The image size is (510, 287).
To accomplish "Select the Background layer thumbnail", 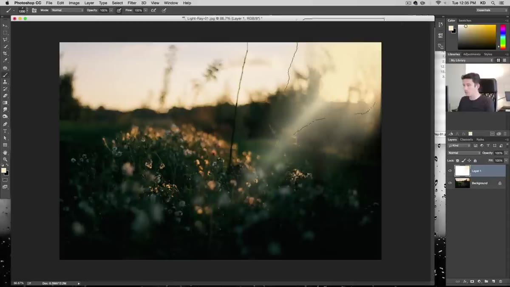I will coord(462,183).
